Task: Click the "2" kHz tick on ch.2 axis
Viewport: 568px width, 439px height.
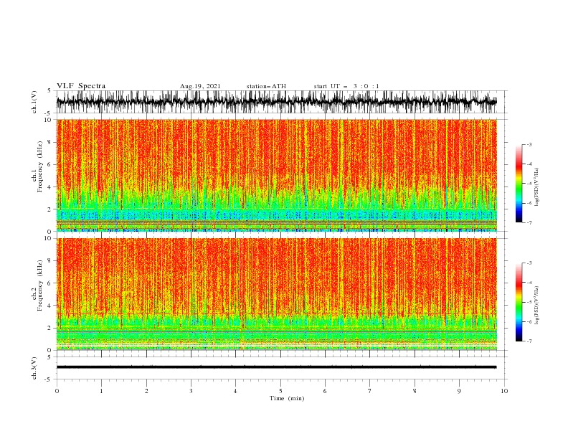Action: [51, 328]
